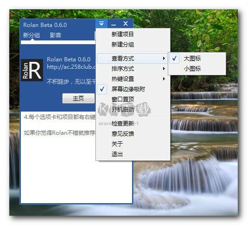This screenshot has height=225, width=247.
Task: Open the Rolan dropdown menu icon
Action: pyautogui.click(x=101, y=24)
